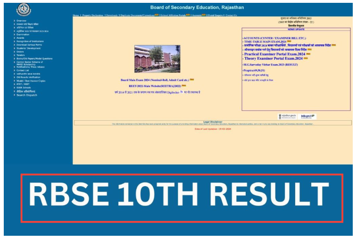
Task: Open Orders in the left sidebar
Action: click(20, 52)
